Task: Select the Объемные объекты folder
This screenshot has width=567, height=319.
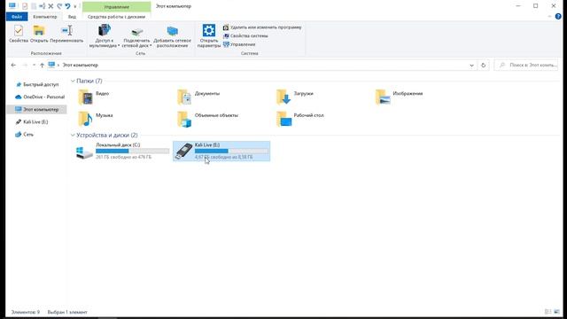Action: [207, 119]
